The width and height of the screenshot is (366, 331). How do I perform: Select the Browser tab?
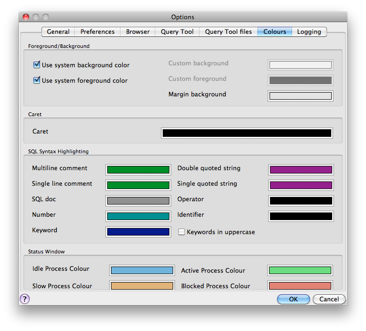[x=138, y=32]
